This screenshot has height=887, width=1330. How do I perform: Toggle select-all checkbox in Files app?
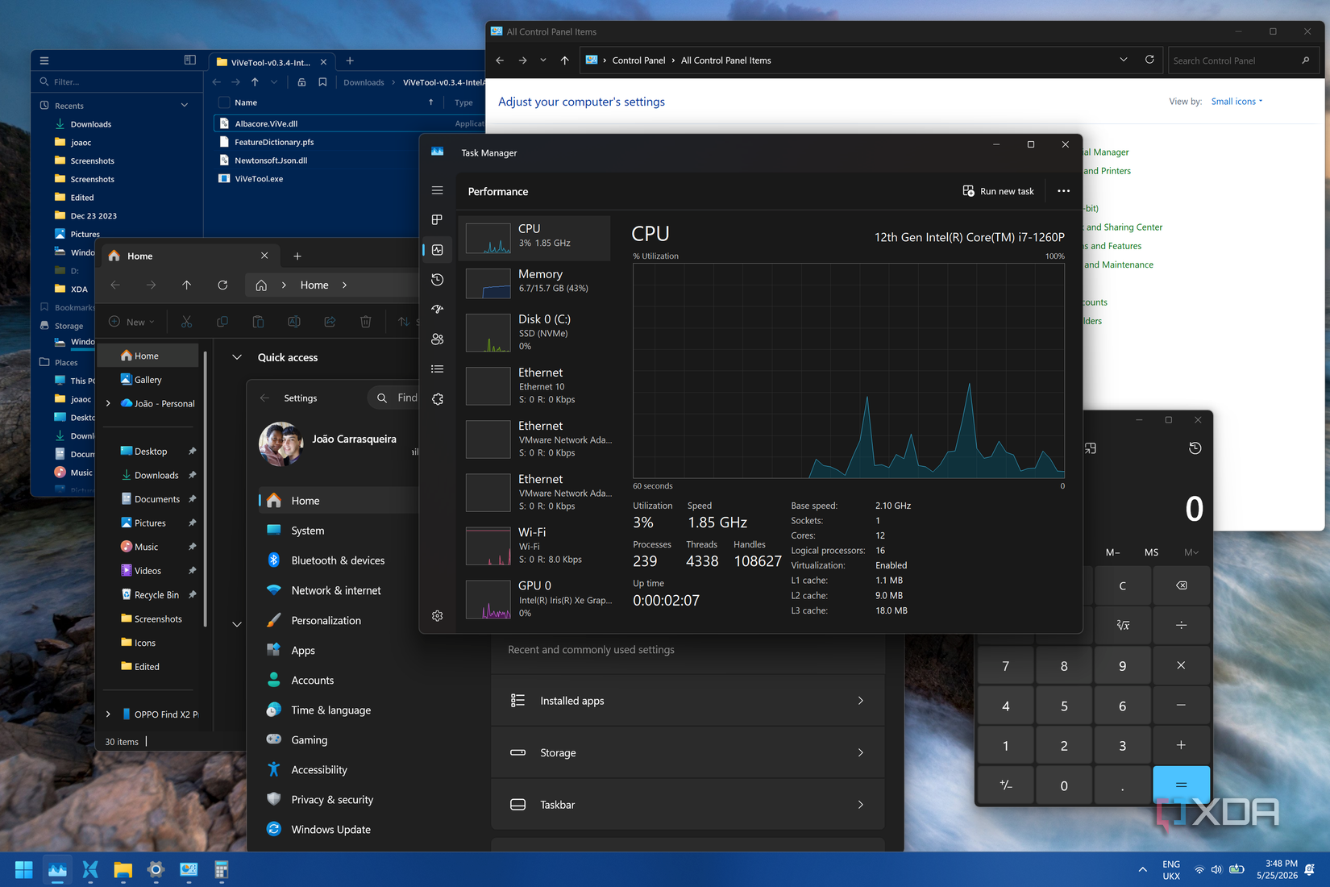point(224,102)
